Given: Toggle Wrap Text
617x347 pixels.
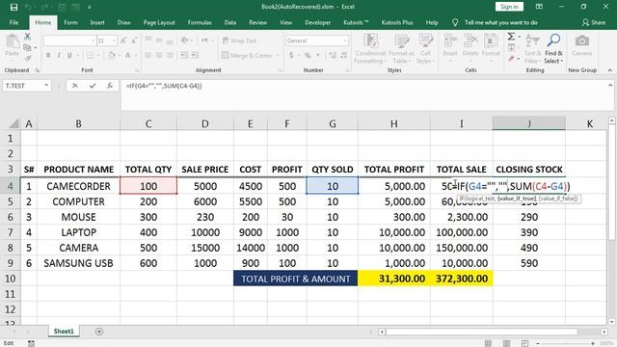Looking at the screenshot, I should click(x=239, y=40).
